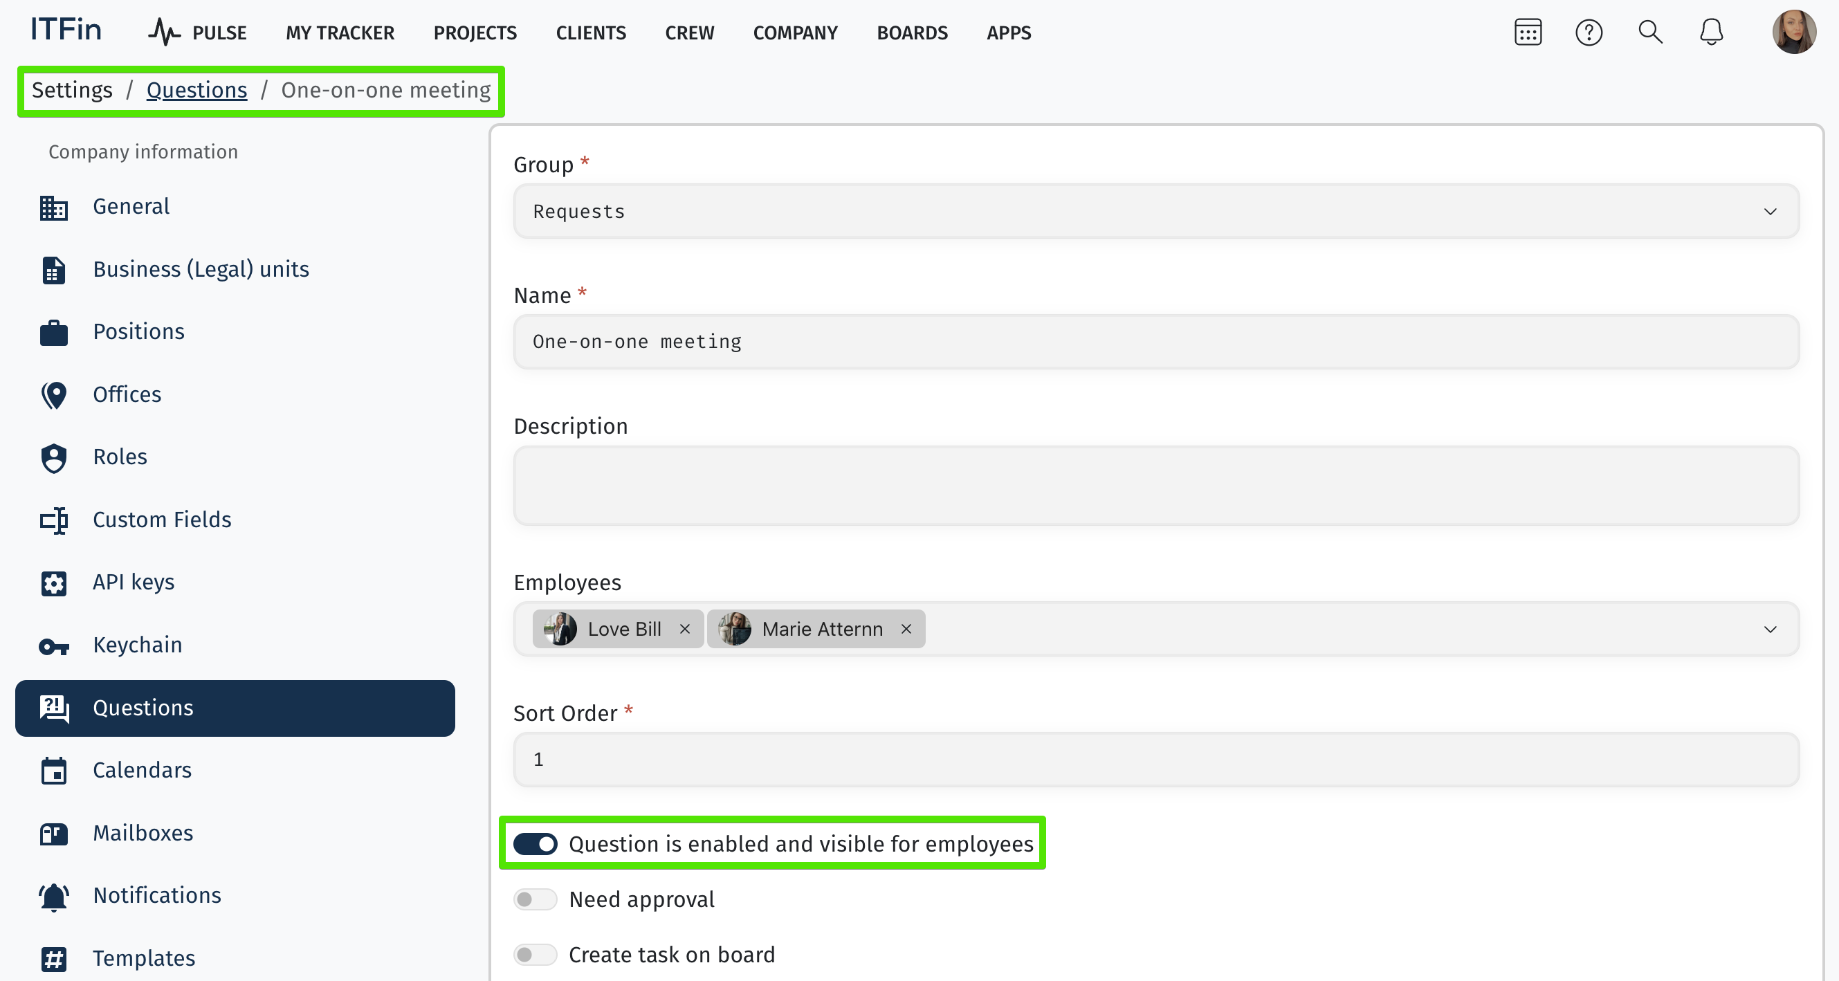Open the help question mark icon

(x=1589, y=32)
